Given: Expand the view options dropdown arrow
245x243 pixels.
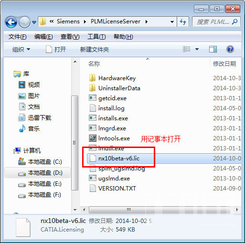Looking at the screenshot, I should coord(197,49).
